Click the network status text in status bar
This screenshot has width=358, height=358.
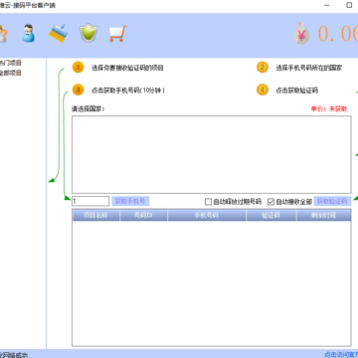pos(14,355)
